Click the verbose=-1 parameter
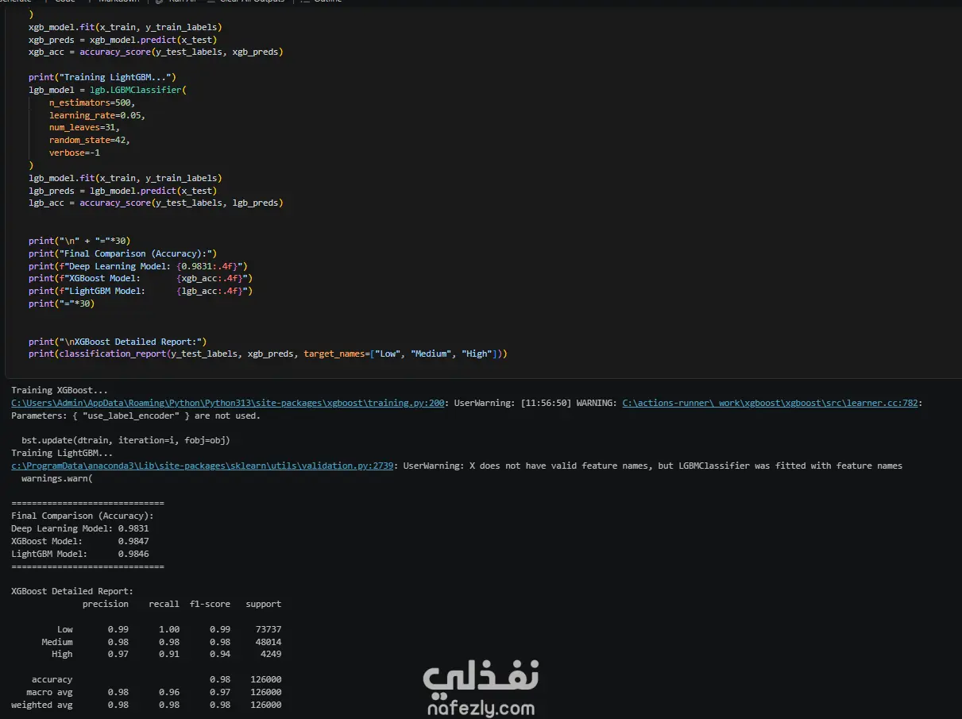Viewport: 962px width, 719px height. coord(75,153)
